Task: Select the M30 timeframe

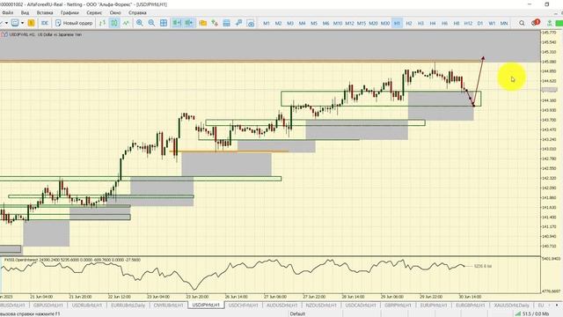Action: tap(385, 23)
